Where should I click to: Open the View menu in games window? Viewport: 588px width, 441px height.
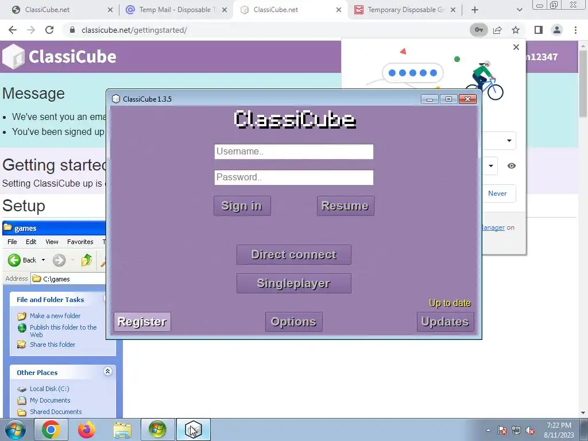52,242
